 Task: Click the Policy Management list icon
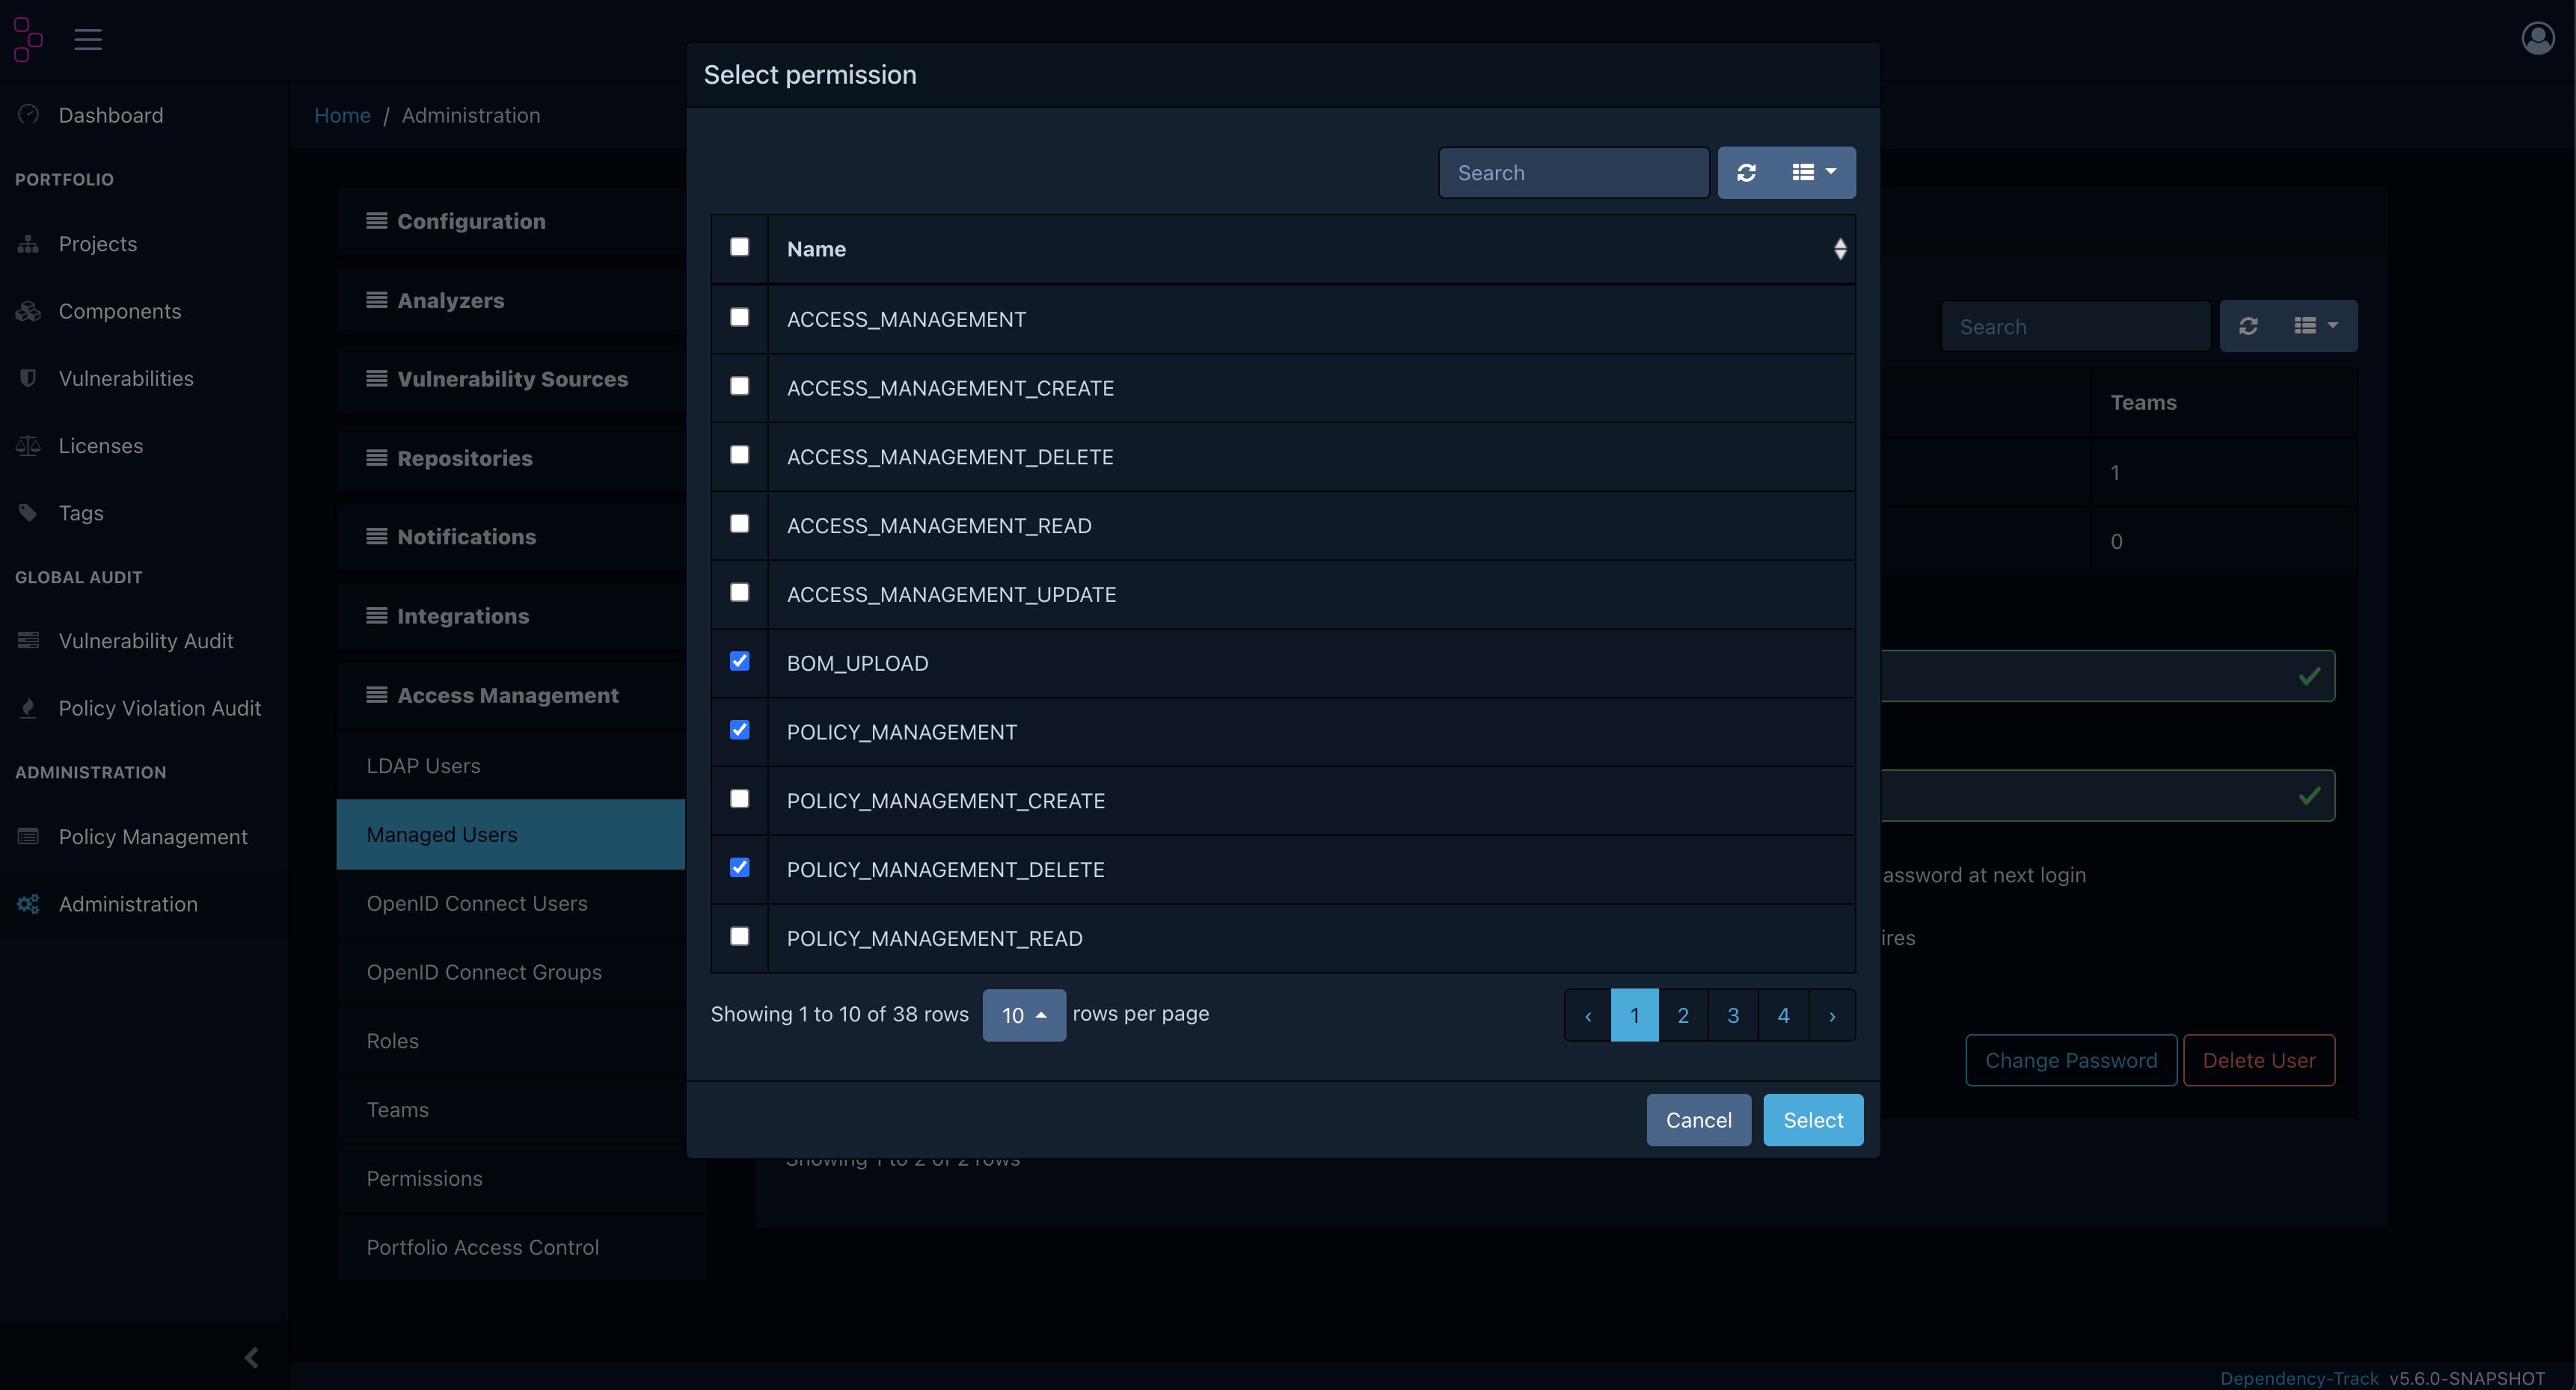pyautogui.click(x=28, y=836)
